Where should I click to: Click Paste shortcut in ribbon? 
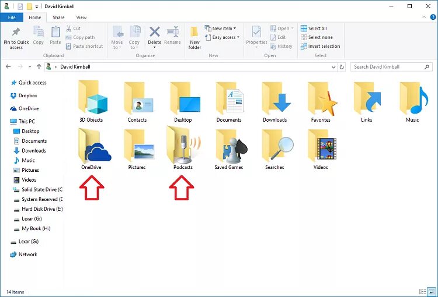84,46
